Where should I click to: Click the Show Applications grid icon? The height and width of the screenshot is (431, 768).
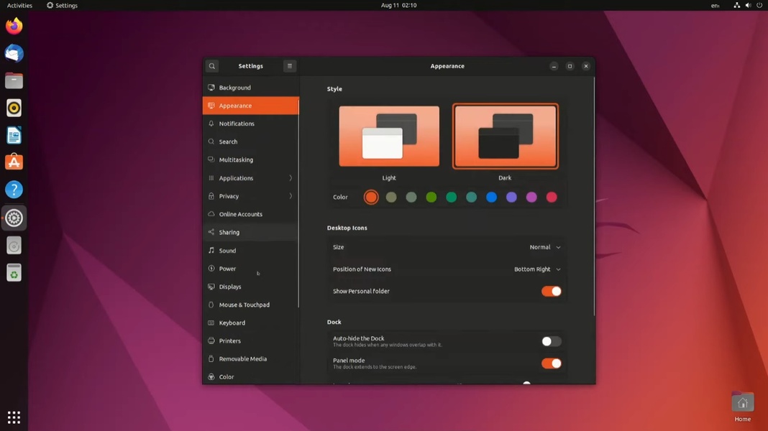(14, 417)
